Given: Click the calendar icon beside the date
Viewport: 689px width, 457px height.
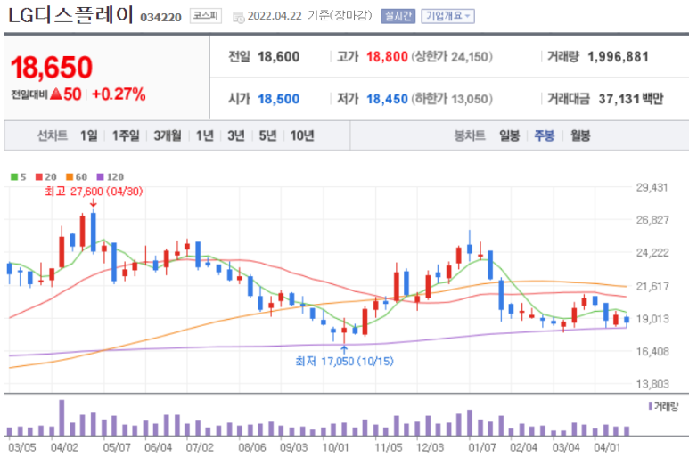Looking at the screenshot, I should 237,17.
